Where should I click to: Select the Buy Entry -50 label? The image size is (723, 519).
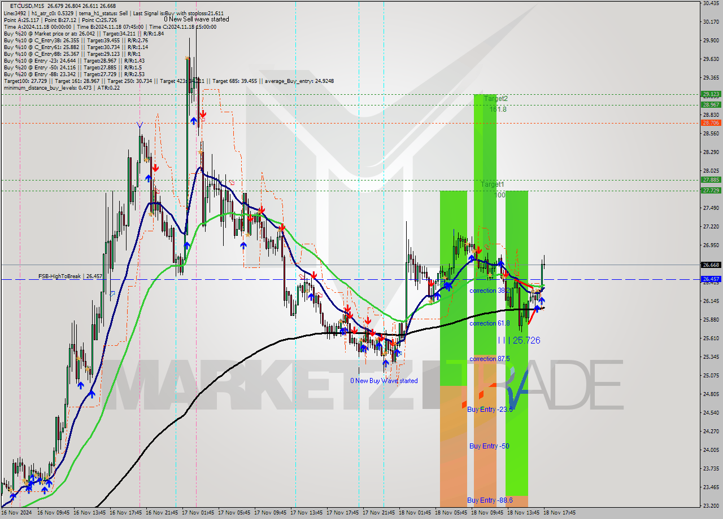pyautogui.click(x=489, y=446)
